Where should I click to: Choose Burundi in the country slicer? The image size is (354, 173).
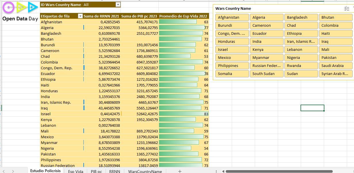pyautogui.click(x=232, y=25)
